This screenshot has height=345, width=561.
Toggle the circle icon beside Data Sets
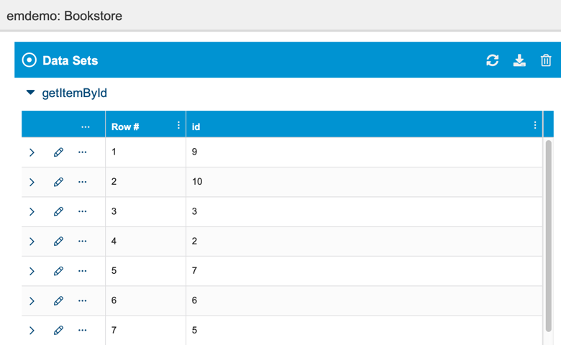click(x=29, y=60)
